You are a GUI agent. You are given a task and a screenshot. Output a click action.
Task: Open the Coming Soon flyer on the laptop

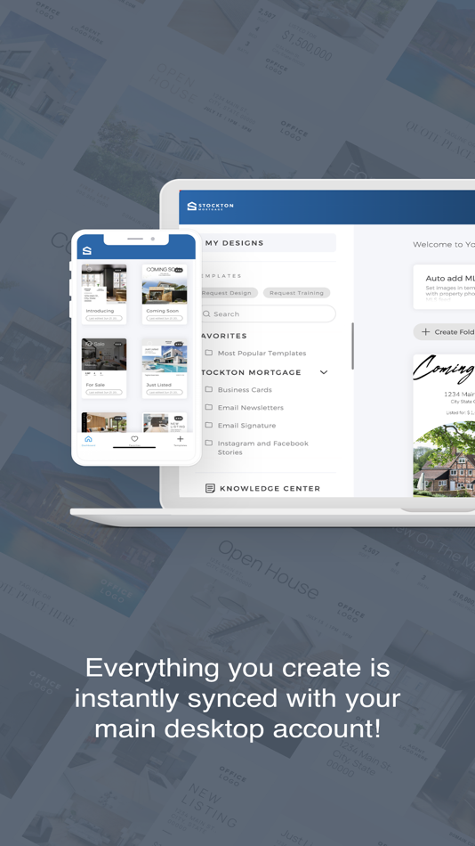click(x=444, y=426)
